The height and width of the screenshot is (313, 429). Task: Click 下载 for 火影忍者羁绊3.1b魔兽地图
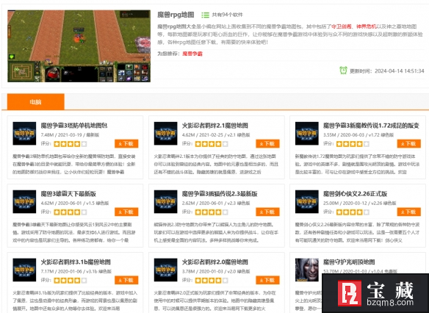click(126, 280)
